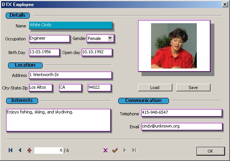Image resolution: width=230 pixels, height=161 pixels.
Task: Cancel edit purple X icon
Action: [105, 150]
